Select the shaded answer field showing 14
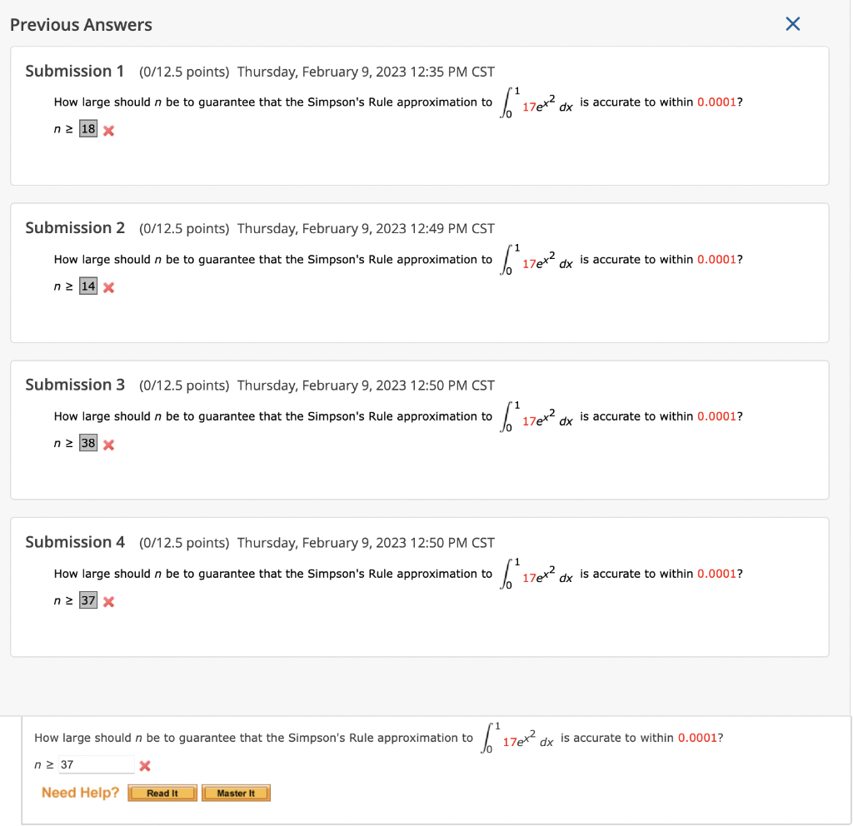 coord(87,286)
